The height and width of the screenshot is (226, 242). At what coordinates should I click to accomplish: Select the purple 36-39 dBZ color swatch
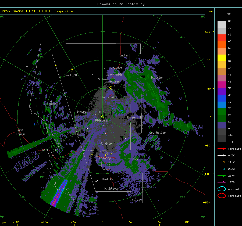[x=222, y=92]
